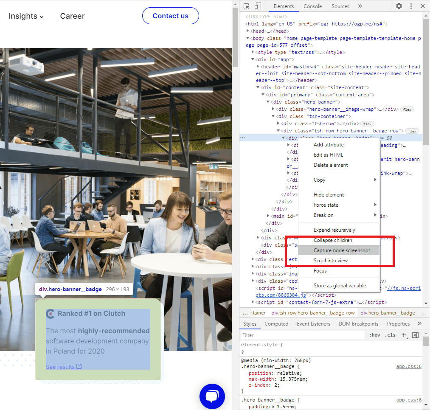
Task: Add a new style rule plus icon
Action: click(x=404, y=335)
